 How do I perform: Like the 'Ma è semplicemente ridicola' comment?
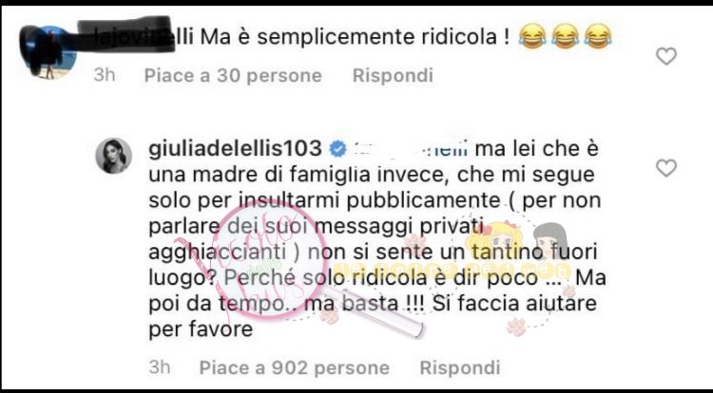coord(666,56)
